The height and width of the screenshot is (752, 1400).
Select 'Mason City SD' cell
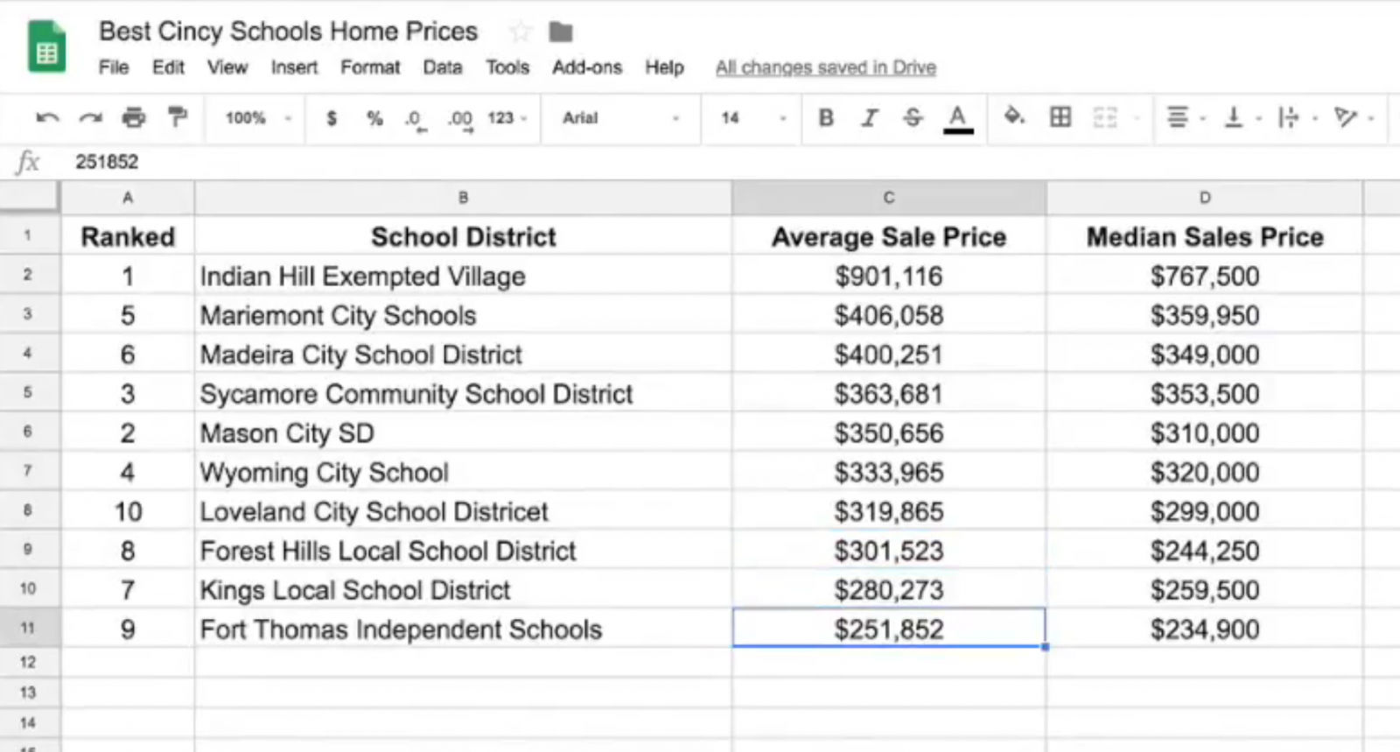click(463, 432)
